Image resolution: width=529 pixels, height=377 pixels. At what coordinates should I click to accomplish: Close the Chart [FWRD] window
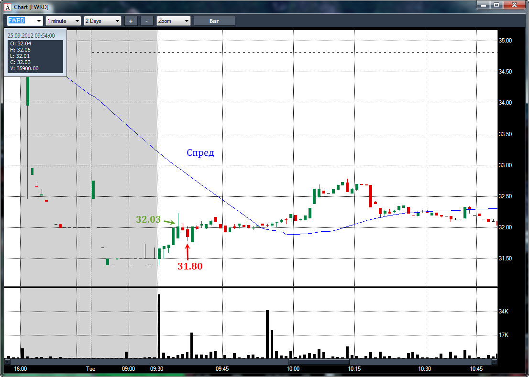515,5
